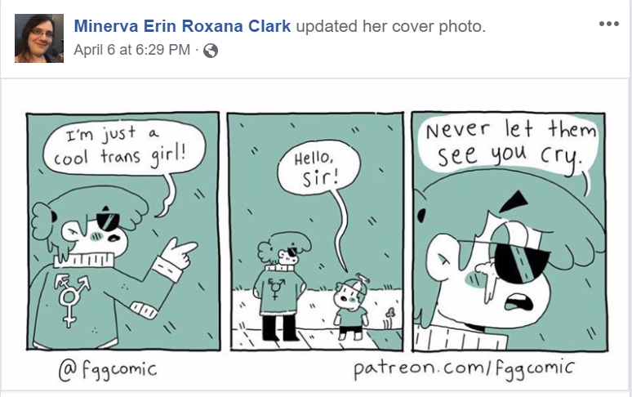Click the April 6 at 6:29 PM timestamp
Viewport: 632px width, 397px height.
click(131, 50)
